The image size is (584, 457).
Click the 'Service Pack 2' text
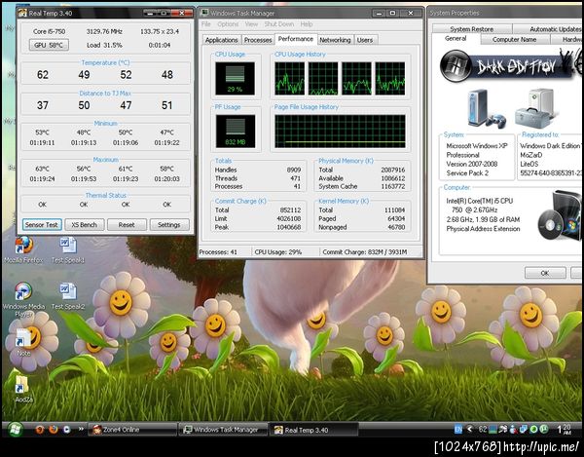click(467, 173)
